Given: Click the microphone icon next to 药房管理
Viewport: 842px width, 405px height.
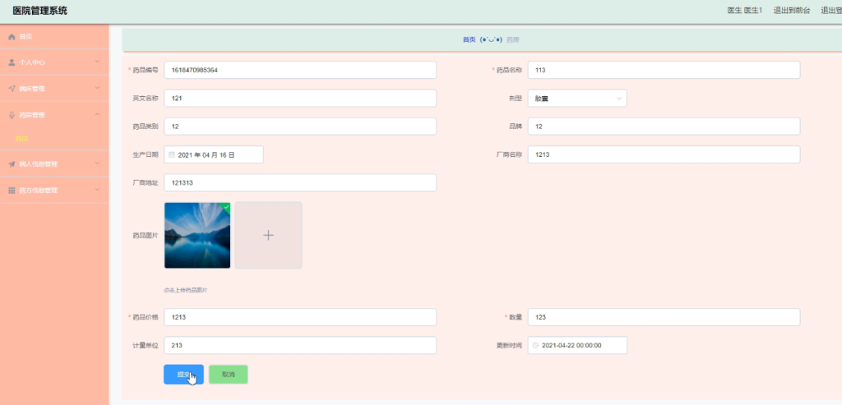Looking at the screenshot, I should (x=12, y=115).
